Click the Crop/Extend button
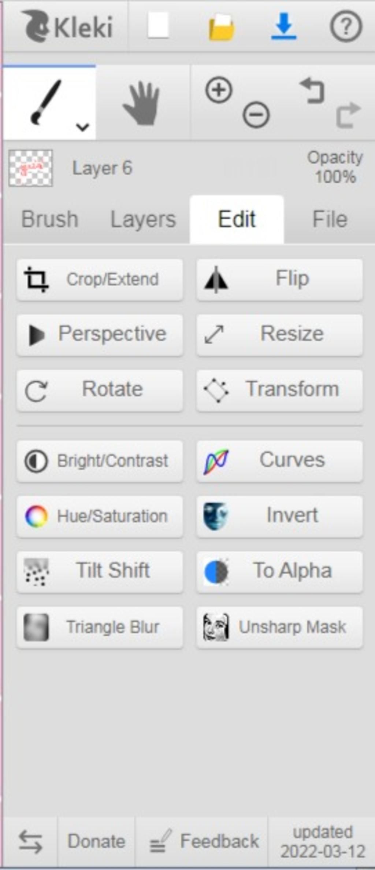This screenshot has height=870, width=375. tap(100, 280)
